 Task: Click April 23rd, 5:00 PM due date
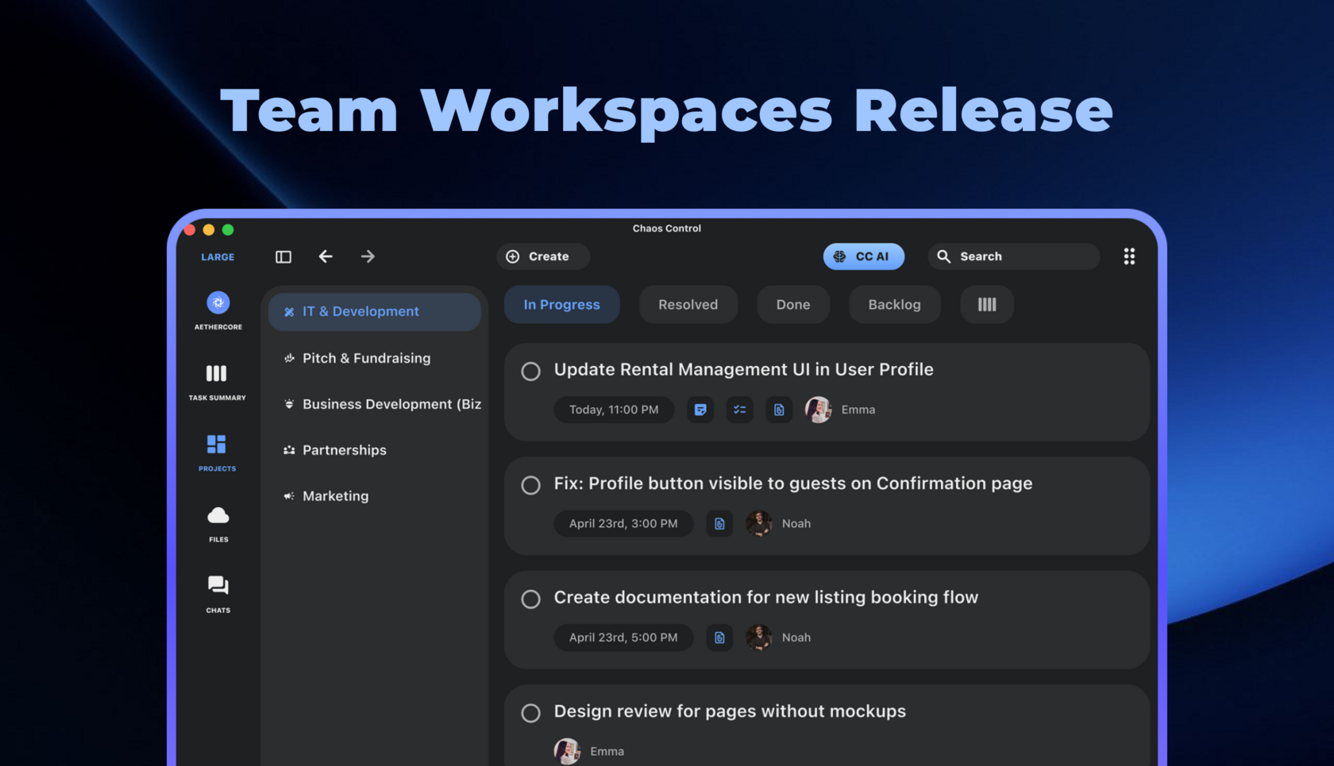[623, 637]
